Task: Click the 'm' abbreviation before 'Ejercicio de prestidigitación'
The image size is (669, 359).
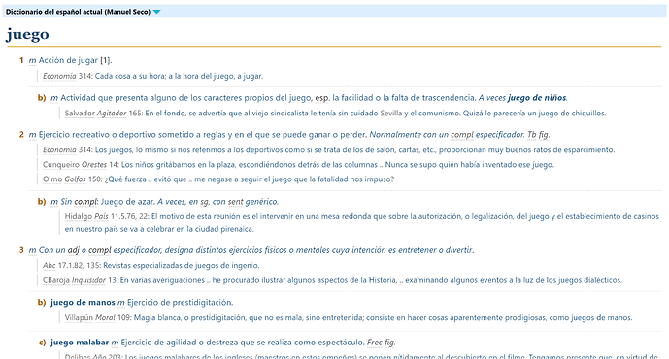Action: tap(121, 303)
